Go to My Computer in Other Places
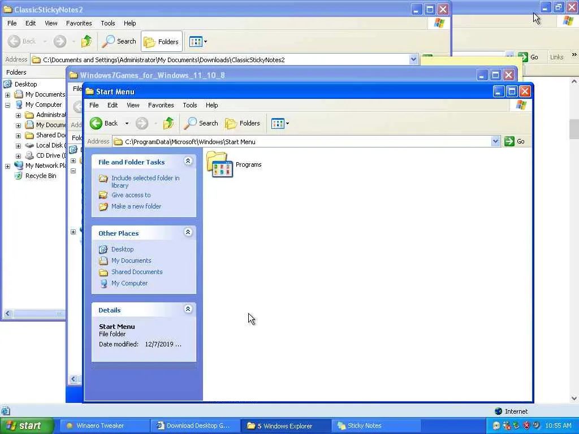 click(129, 284)
